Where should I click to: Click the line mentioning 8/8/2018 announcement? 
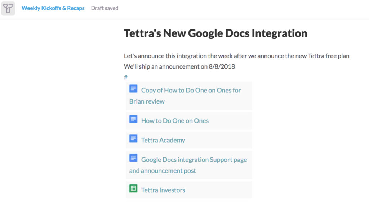click(179, 66)
